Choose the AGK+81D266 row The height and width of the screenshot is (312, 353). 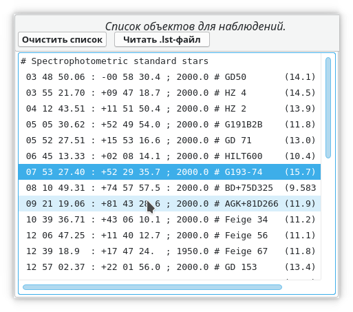169,204
